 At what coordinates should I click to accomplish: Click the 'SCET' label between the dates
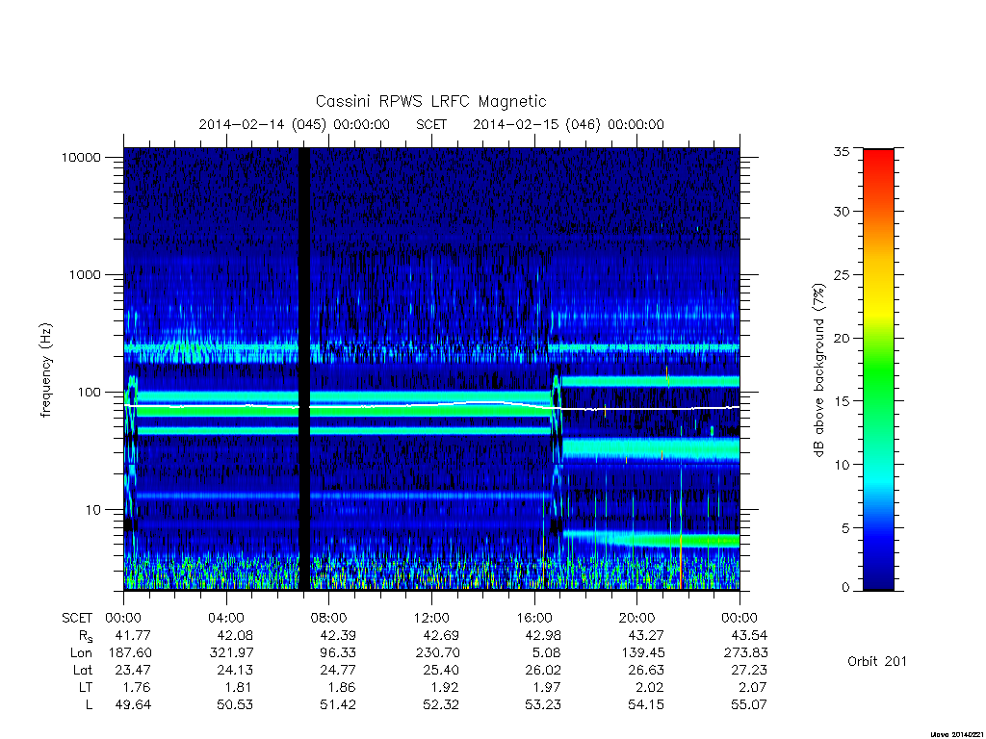point(431,124)
